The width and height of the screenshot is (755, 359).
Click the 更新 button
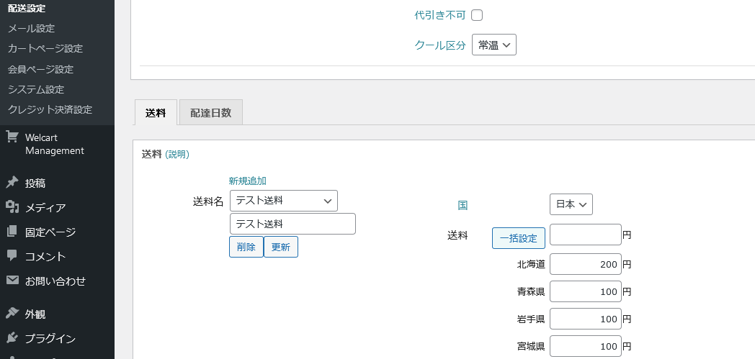coord(281,247)
